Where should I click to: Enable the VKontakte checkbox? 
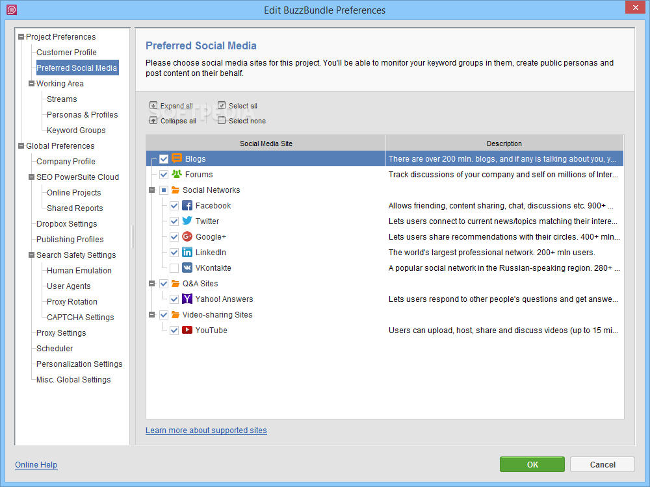tap(174, 268)
